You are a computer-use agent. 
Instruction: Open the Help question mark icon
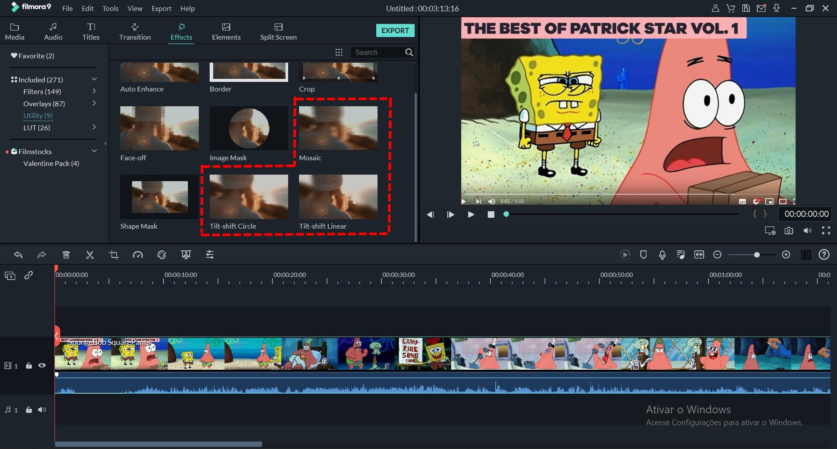pyautogui.click(x=824, y=255)
